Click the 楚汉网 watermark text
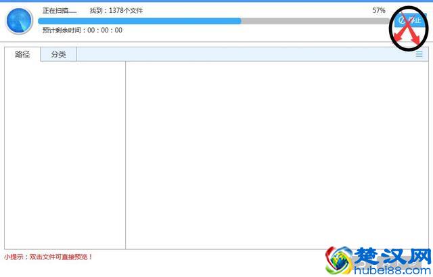Screen dimensions: 433x277 pyautogui.click(x=392, y=256)
